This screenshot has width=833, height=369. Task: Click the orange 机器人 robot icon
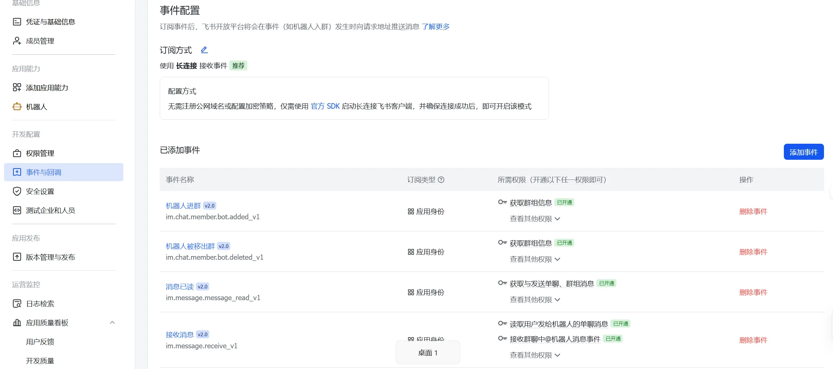(17, 107)
